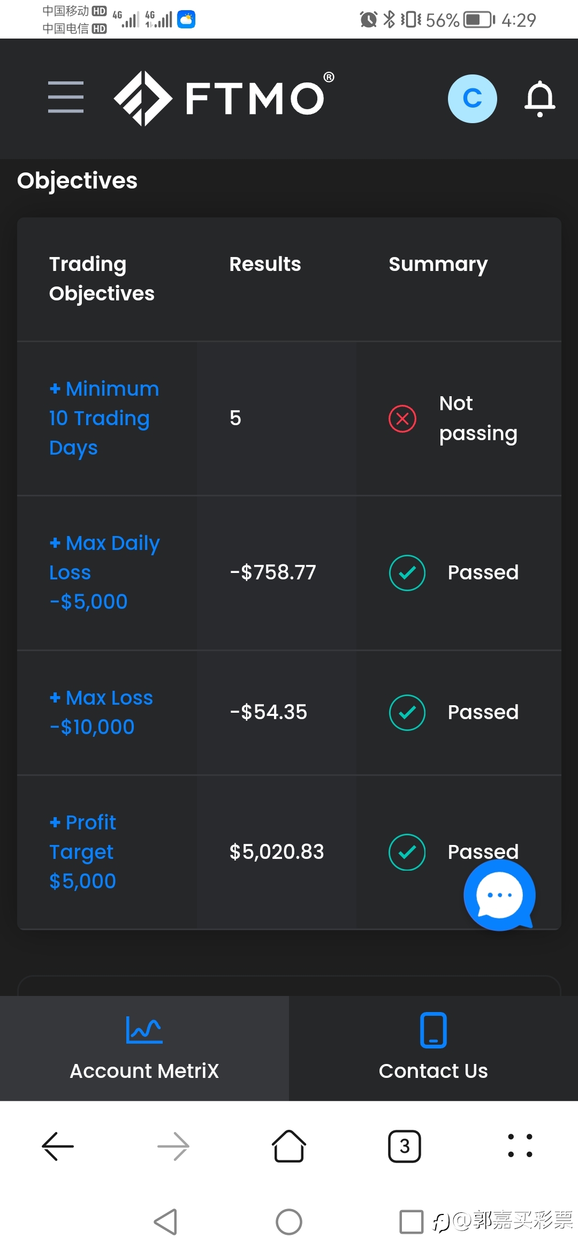Image resolution: width=578 pixels, height=1253 pixels.
Task: Expand Profit Target $5,000 objective
Action: (x=83, y=851)
